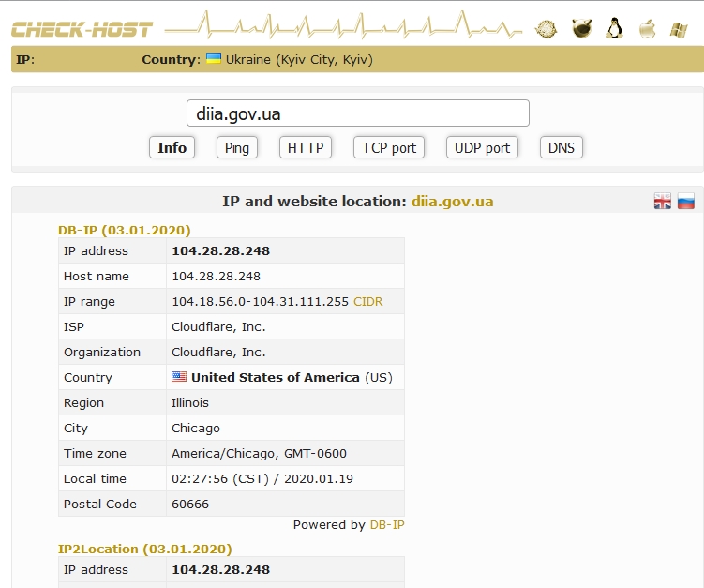Select Host name value 104.28.28.248

coord(216,276)
